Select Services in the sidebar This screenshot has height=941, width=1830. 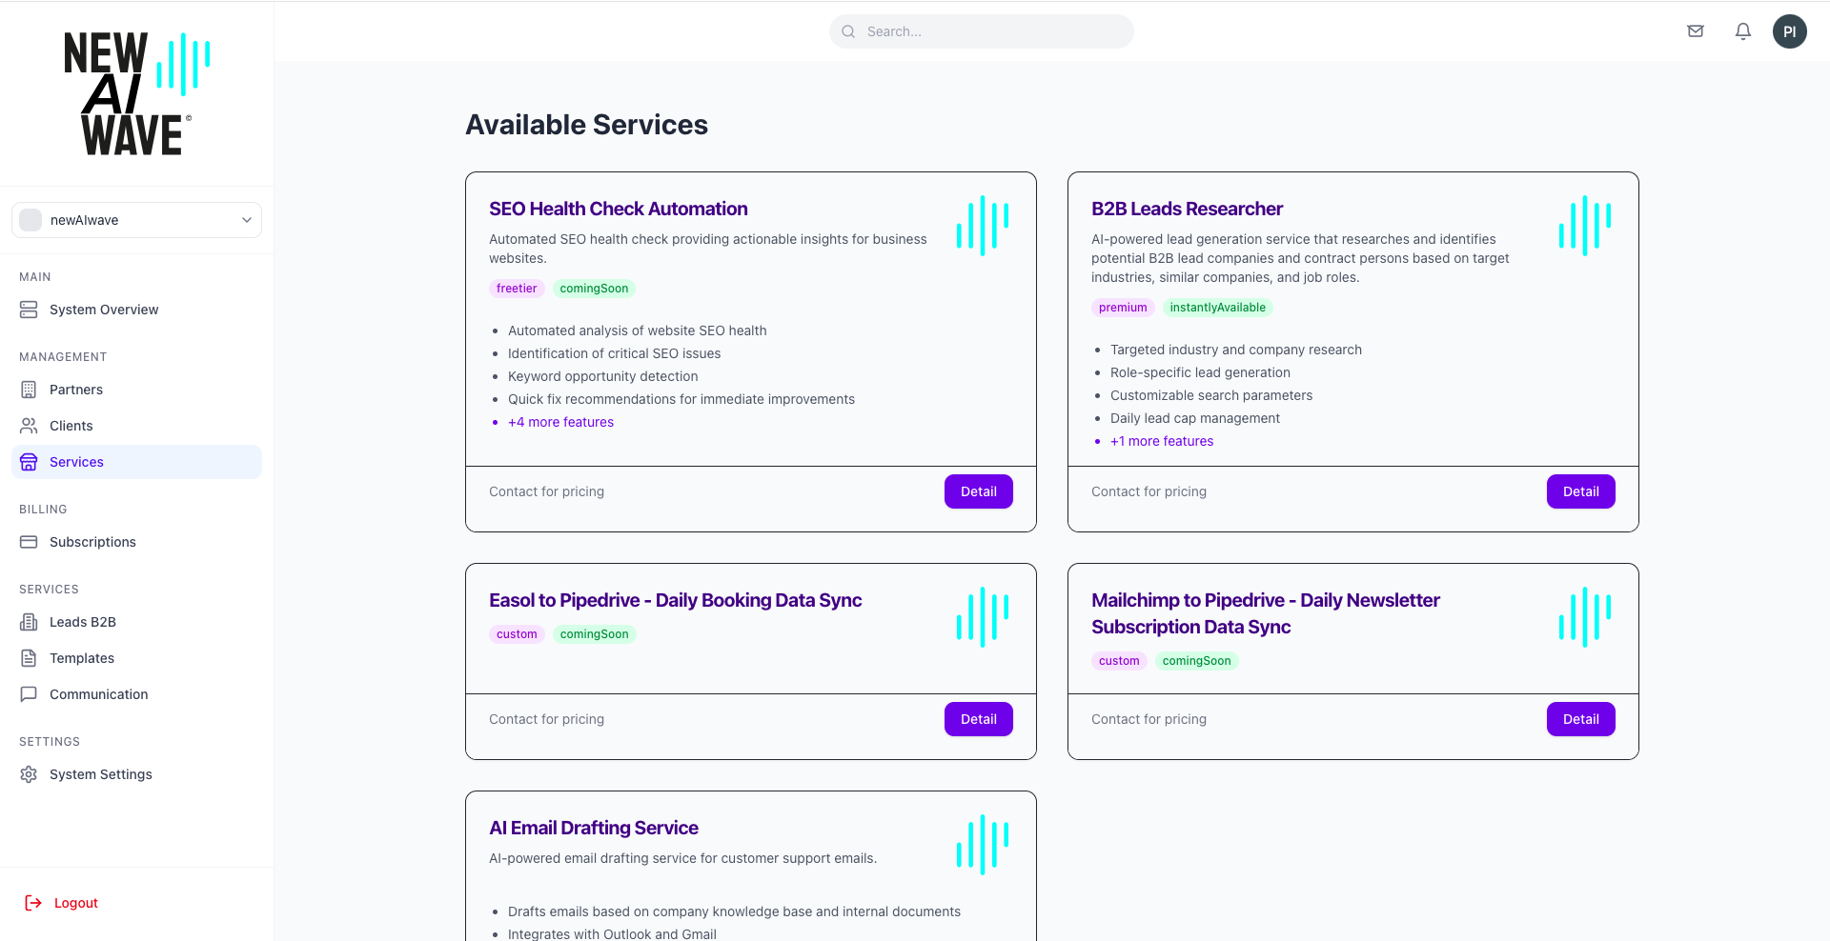tap(136, 462)
